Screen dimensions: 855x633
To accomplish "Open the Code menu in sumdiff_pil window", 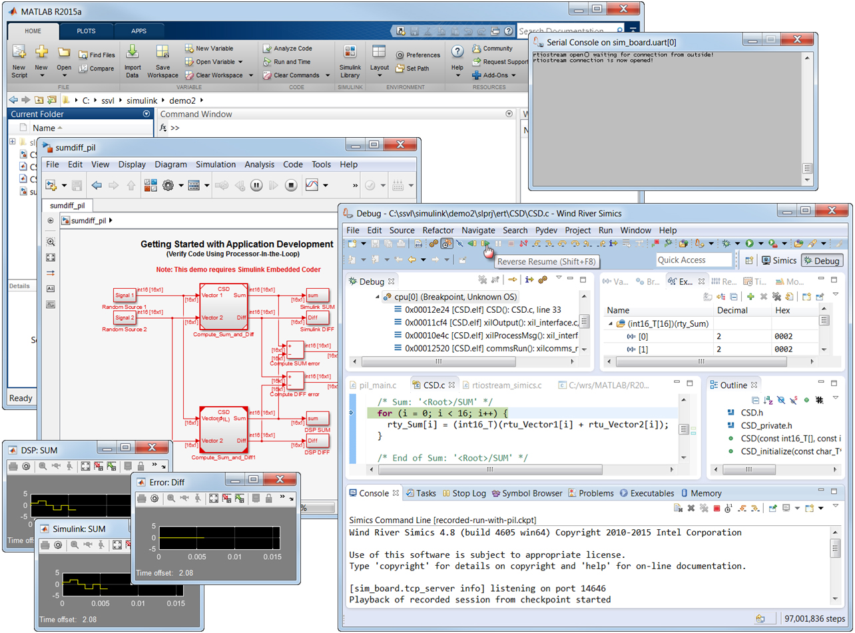I will coord(293,164).
